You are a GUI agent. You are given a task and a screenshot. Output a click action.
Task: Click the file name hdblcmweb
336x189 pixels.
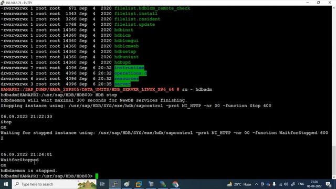coord(126,46)
